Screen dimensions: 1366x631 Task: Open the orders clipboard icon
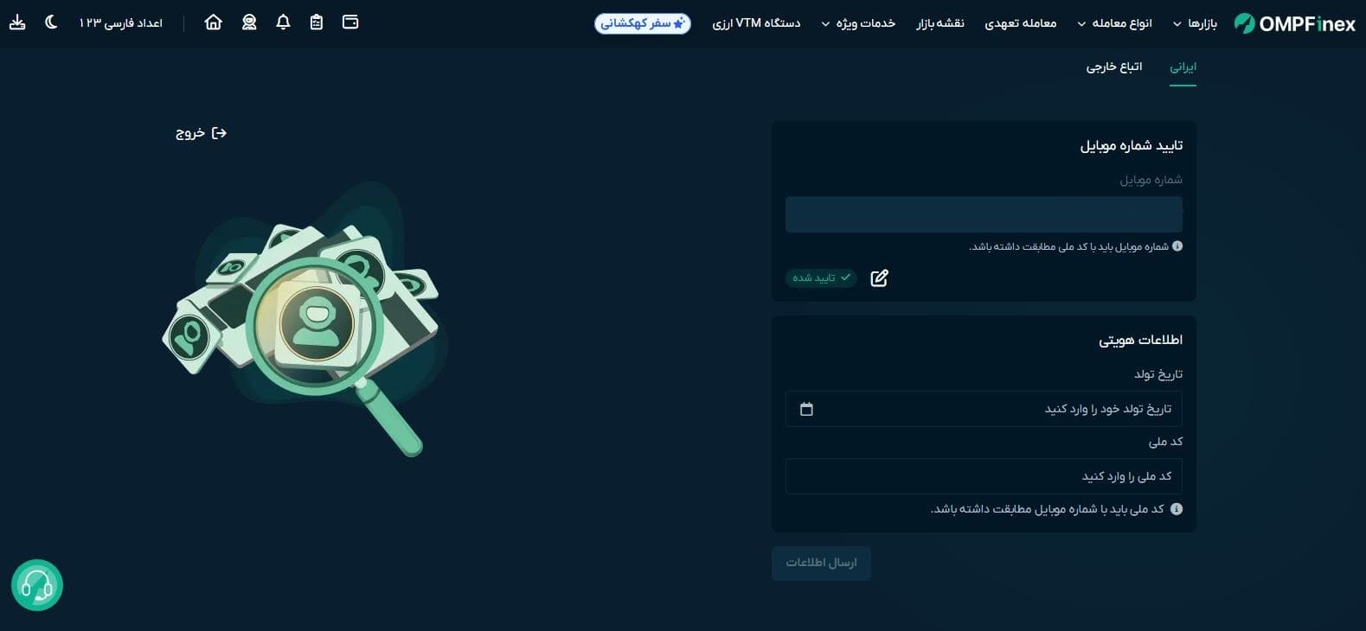point(317,22)
